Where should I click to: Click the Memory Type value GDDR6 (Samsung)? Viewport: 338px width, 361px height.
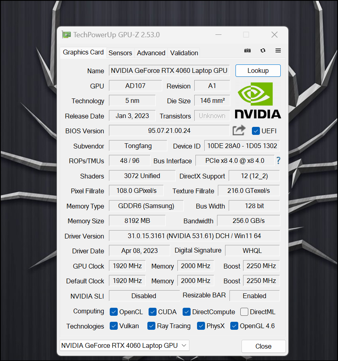pos(146,206)
